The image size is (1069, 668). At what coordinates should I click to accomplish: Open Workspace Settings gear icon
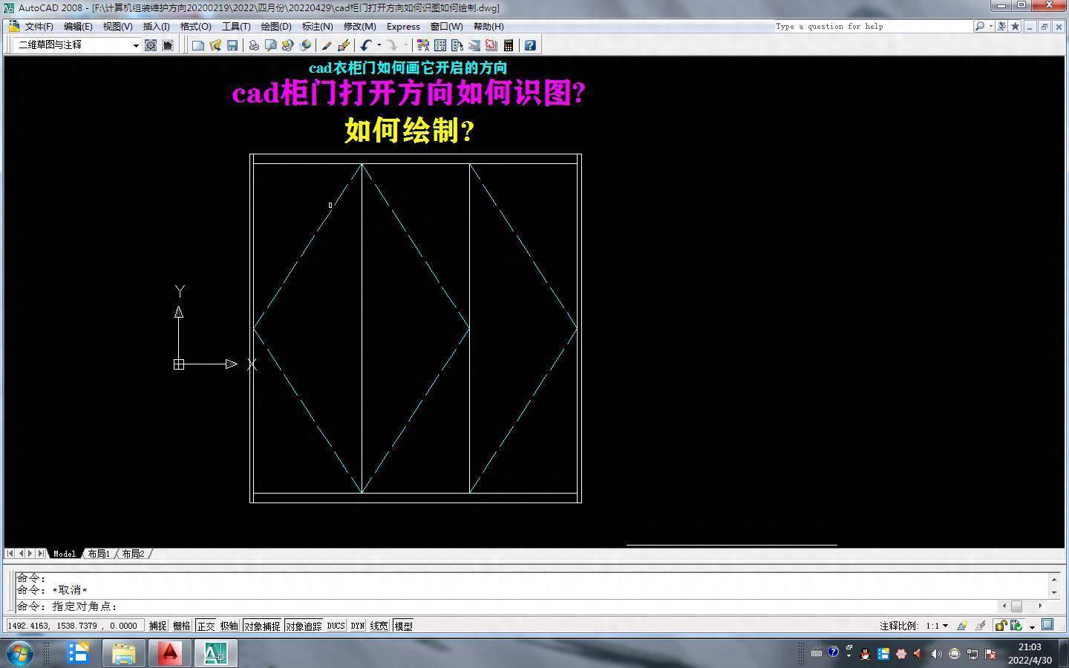pos(151,45)
